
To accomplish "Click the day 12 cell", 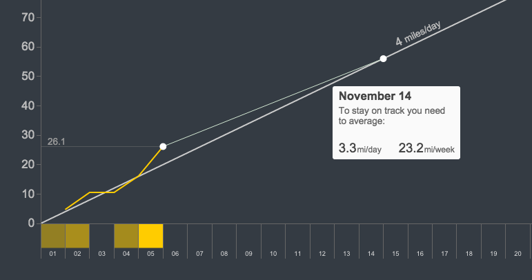I will click(322, 236).
